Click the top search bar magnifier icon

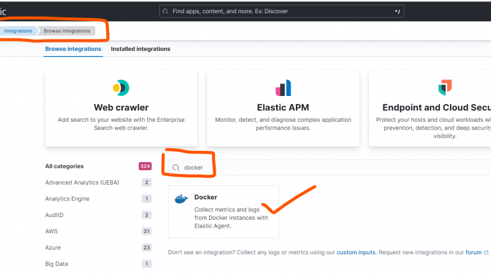click(x=165, y=11)
